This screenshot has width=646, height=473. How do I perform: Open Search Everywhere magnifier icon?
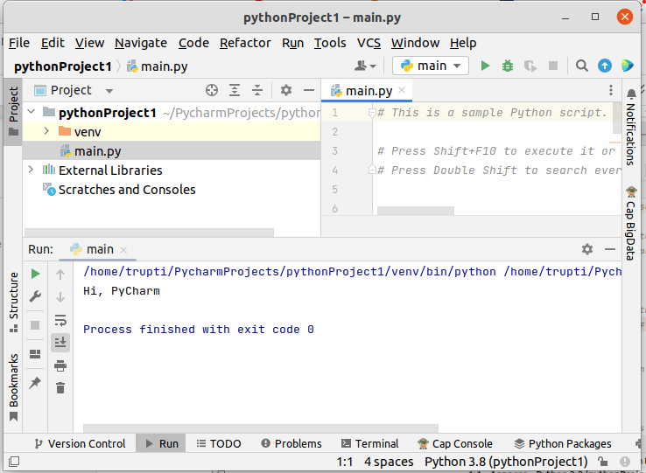582,66
